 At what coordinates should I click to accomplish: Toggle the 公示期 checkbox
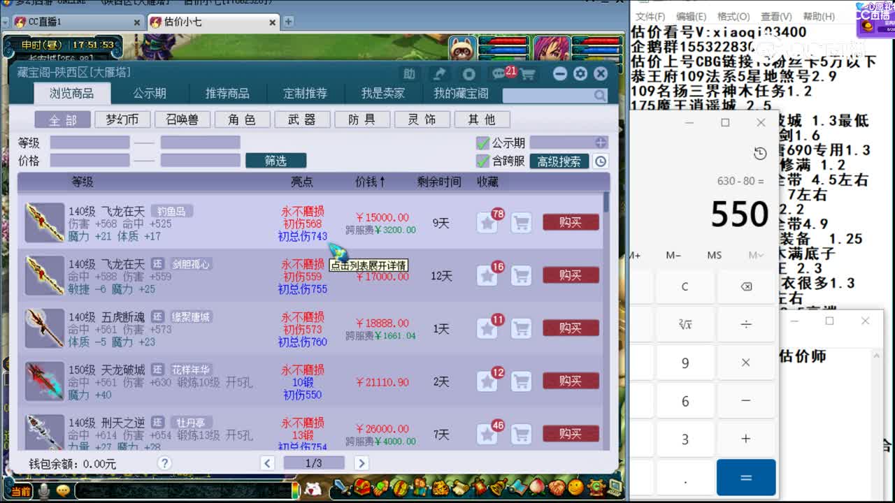(x=482, y=143)
